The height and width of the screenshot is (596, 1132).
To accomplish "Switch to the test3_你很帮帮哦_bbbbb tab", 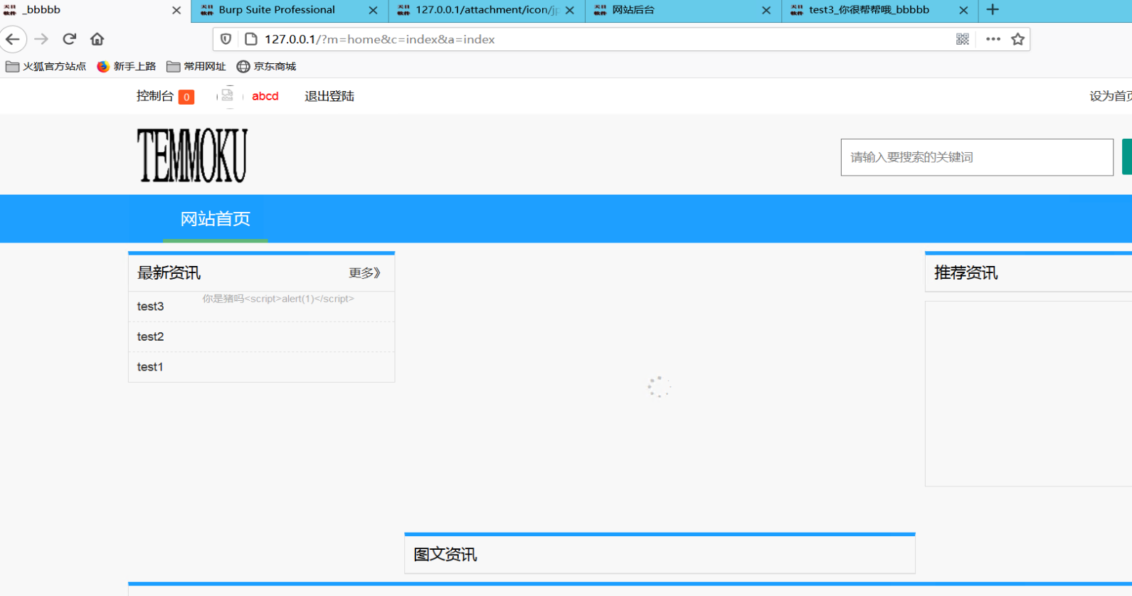I will (880, 11).
